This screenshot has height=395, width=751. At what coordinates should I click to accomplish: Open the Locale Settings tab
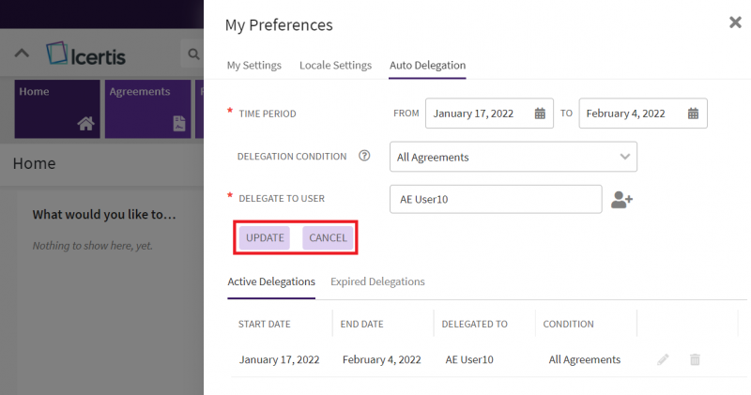point(335,66)
